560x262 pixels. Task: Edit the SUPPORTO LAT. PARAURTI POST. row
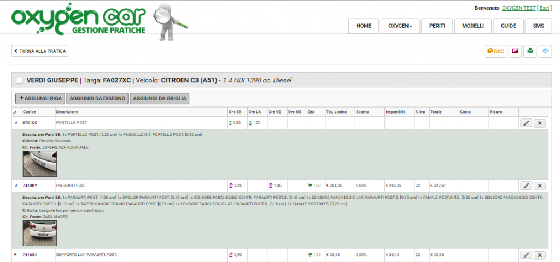click(x=526, y=255)
